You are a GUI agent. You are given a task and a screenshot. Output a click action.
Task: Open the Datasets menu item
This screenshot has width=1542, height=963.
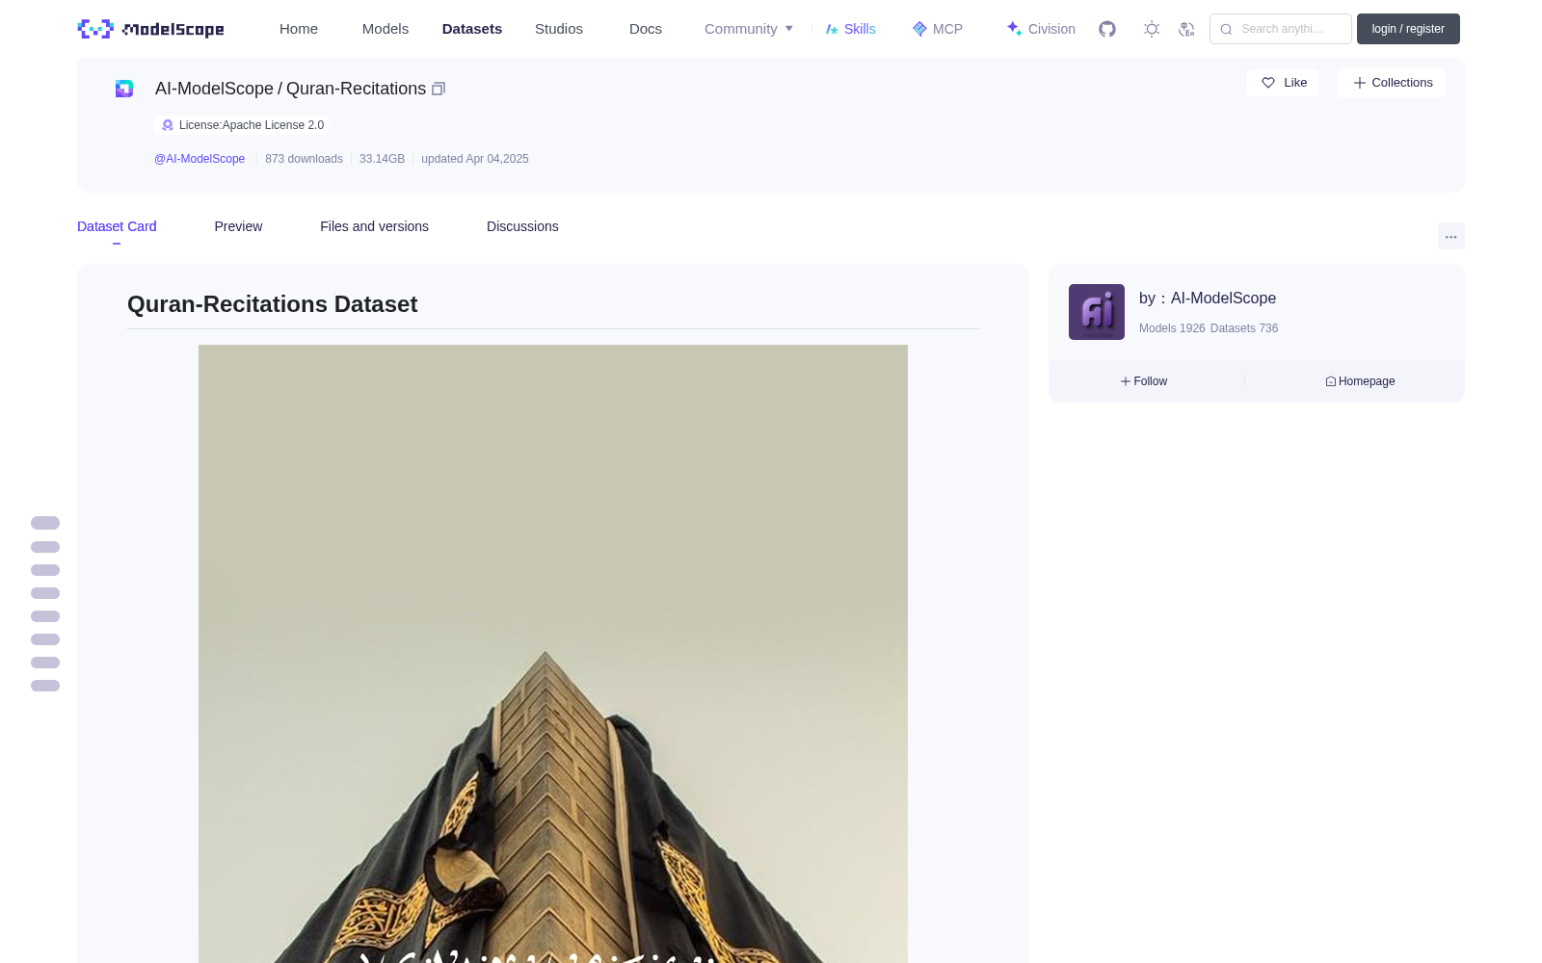pos(472,29)
